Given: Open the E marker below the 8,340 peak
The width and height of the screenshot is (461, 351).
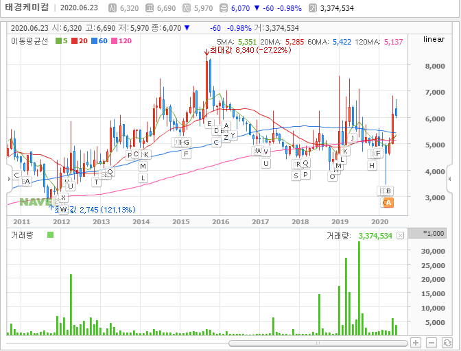Looking at the screenshot, I should click(x=209, y=123).
